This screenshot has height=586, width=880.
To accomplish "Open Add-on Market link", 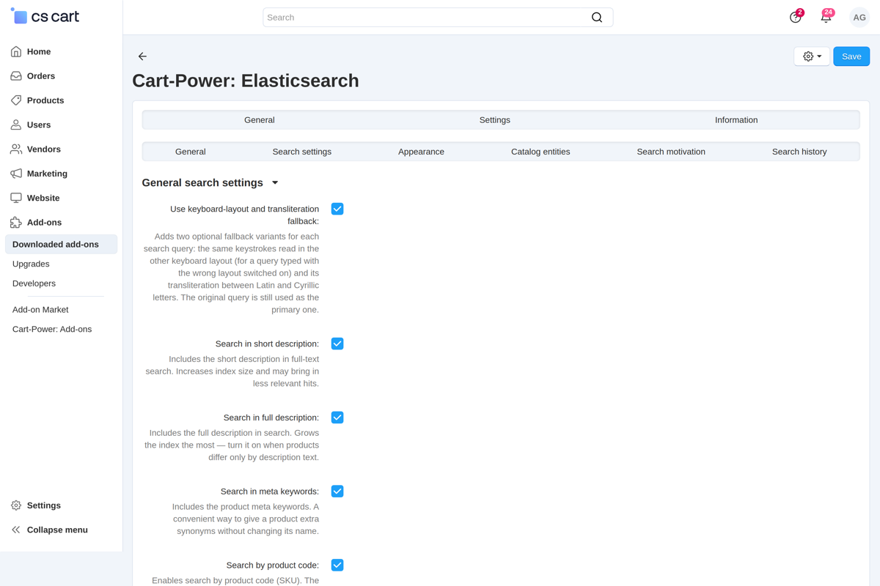I will coord(40,310).
